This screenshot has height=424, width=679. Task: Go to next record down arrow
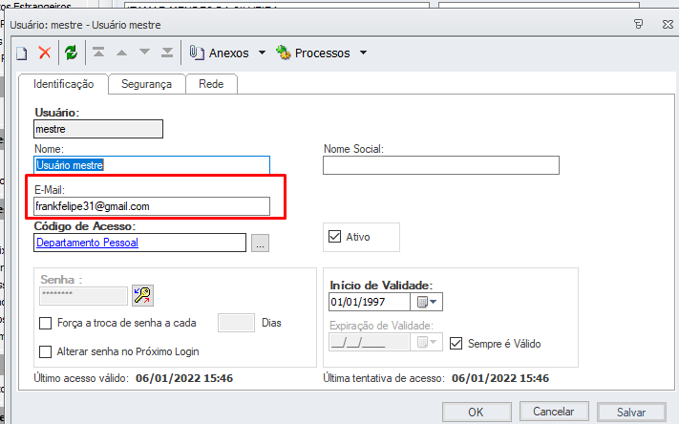(144, 53)
